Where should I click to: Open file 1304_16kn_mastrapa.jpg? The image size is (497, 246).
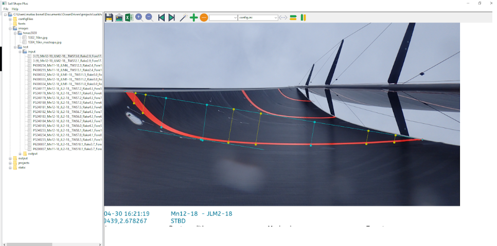[45, 42]
